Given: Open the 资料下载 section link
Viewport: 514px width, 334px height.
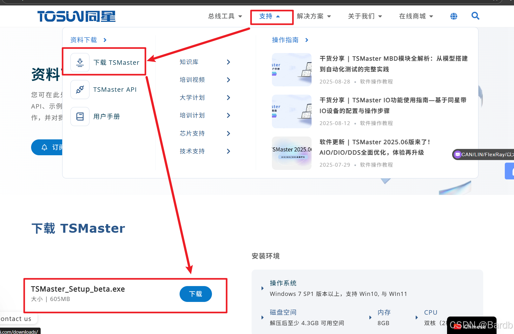Looking at the screenshot, I should [89, 40].
